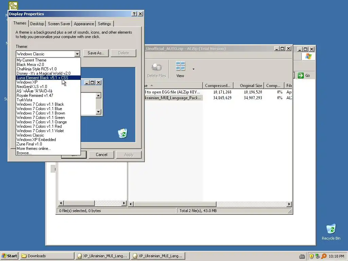The image size is (348, 261).
Task: Select ChaNinja Style RC5 v1.0 theme
Action: (x=48, y=69)
